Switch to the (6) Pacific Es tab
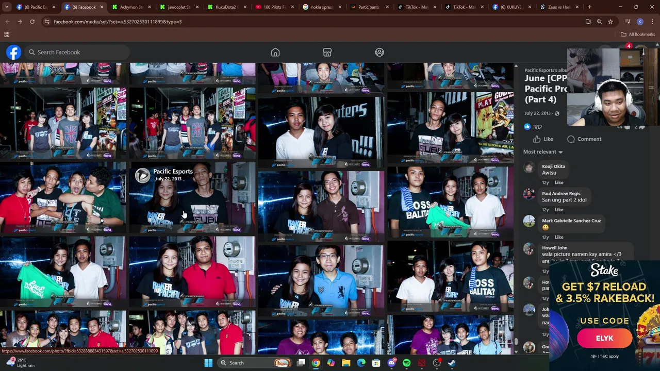The image size is (660, 371). point(35,7)
